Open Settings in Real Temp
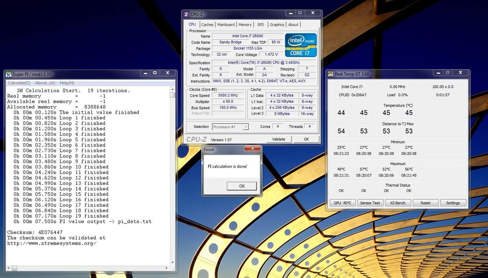Image resolution: width=488 pixels, height=278 pixels. (453, 203)
